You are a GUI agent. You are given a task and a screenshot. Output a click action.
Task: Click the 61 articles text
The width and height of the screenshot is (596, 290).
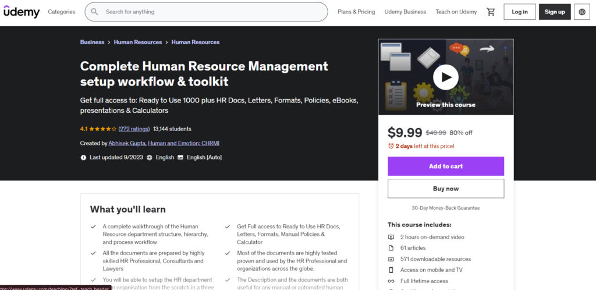click(413, 248)
